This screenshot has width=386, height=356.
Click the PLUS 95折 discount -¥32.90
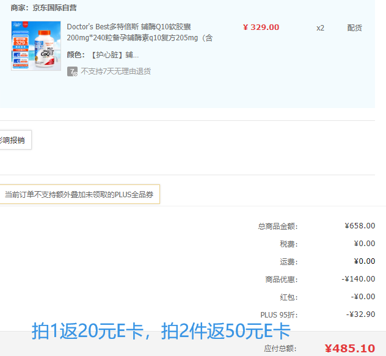coord(360,314)
